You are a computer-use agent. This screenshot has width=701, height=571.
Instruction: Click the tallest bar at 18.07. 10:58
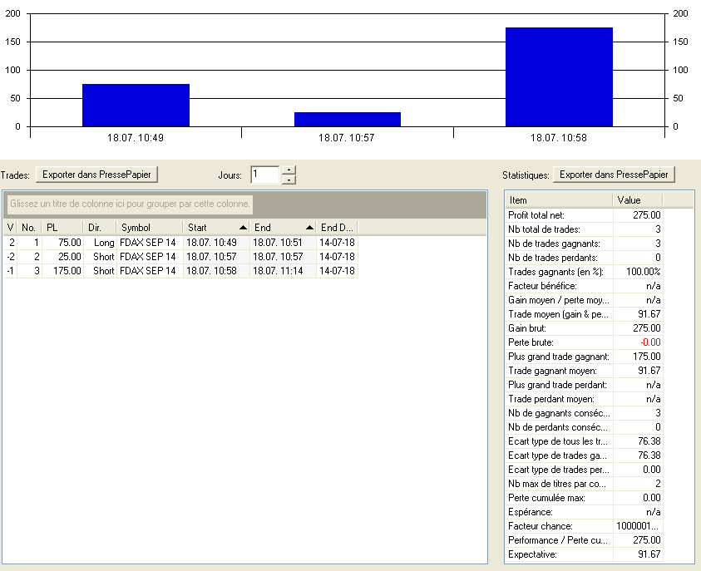click(x=559, y=76)
